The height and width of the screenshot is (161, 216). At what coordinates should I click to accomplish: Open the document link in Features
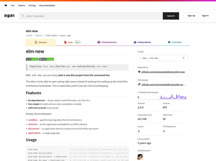[34, 129]
